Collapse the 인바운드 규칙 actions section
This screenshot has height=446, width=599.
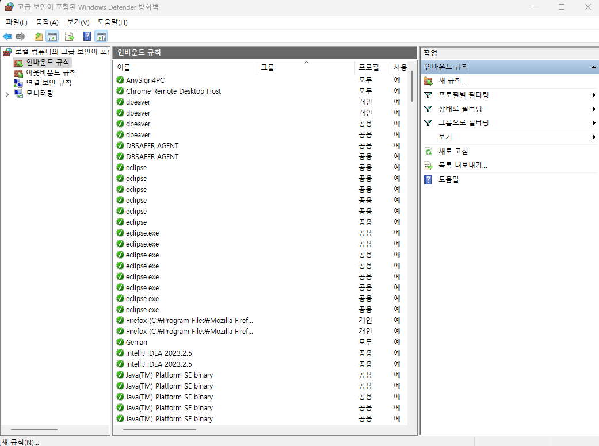click(x=593, y=67)
